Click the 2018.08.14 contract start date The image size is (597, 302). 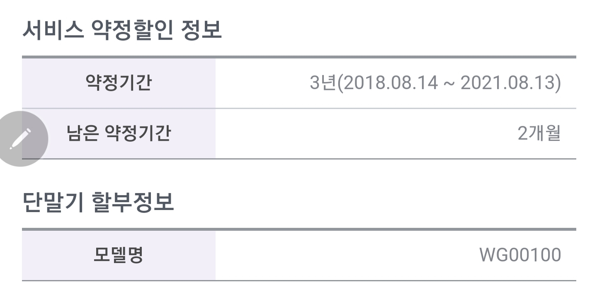click(x=391, y=83)
